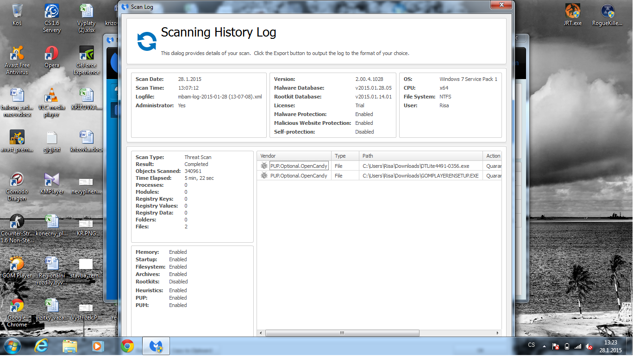The image size is (633, 356).
Task: Click the right arrow of the results scrollbar
Action: tap(498, 333)
